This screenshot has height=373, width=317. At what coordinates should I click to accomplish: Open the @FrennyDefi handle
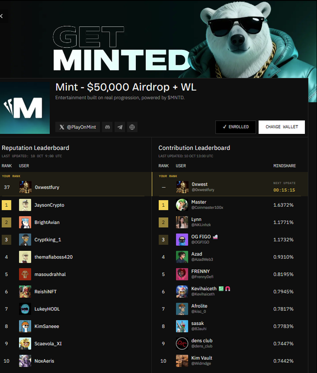[203, 277]
